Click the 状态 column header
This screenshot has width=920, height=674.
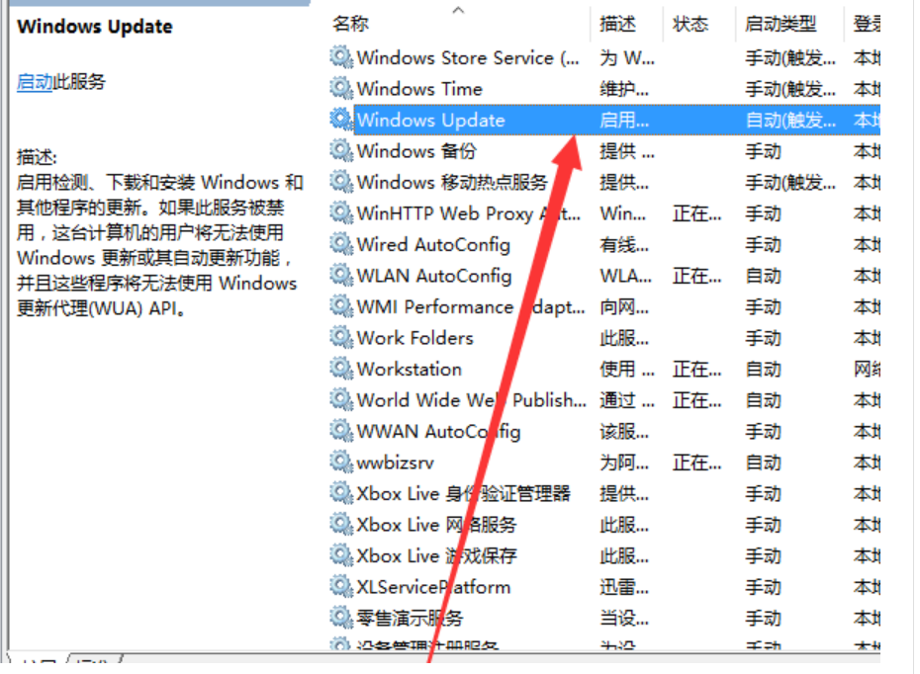pyautogui.click(x=690, y=24)
